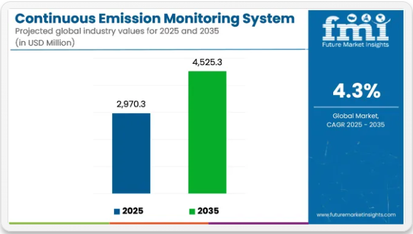Click the 2025 legend label

133,211
